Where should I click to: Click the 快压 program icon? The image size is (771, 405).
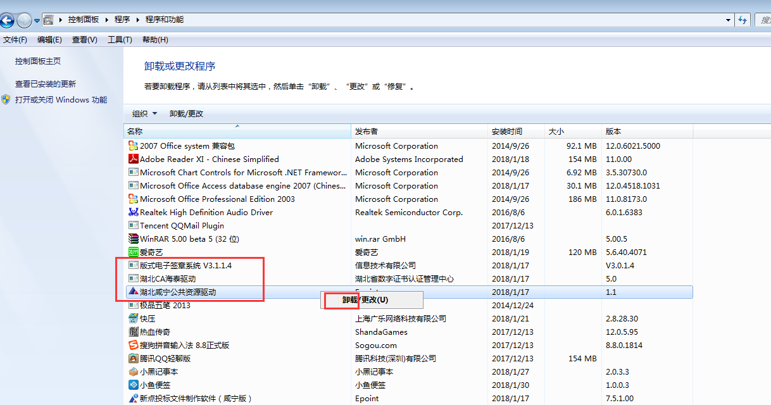coord(133,318)
